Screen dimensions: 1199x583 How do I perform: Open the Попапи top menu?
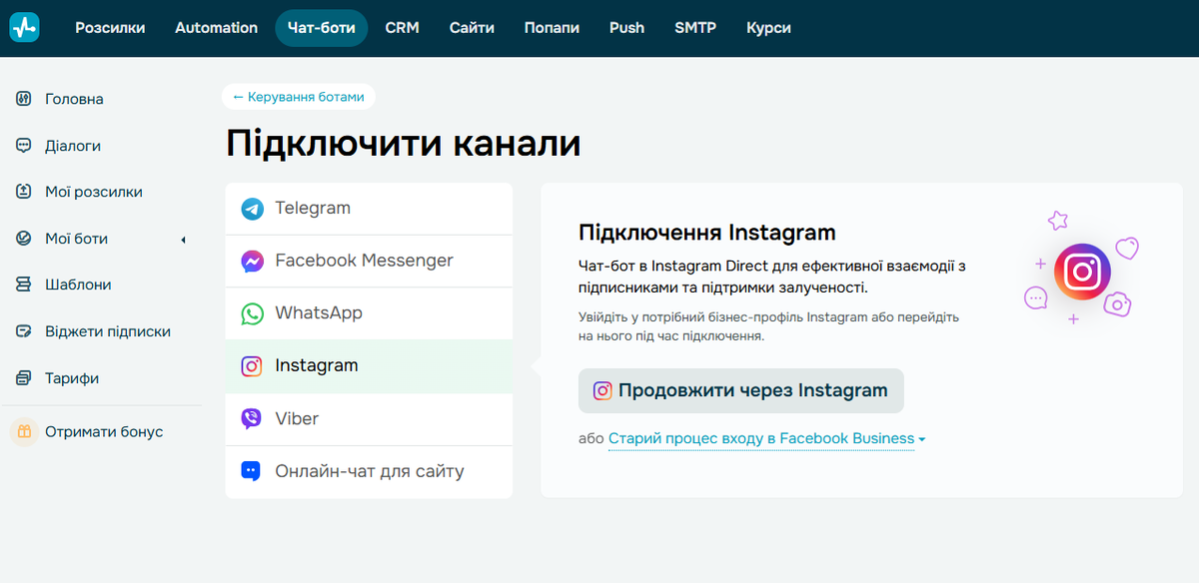552,28
